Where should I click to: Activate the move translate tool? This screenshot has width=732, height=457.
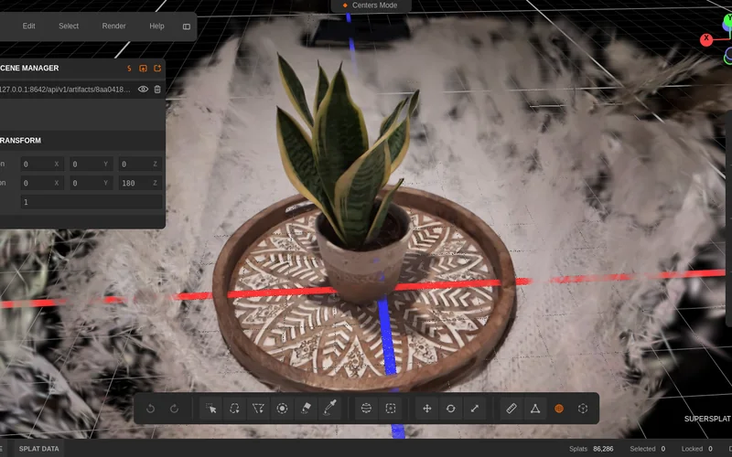[426, 409]
